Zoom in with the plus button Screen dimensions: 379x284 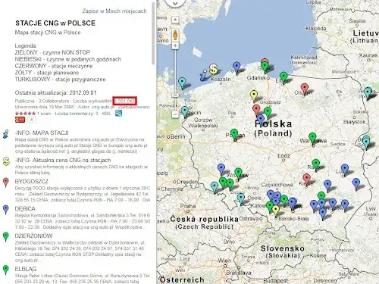coord(175,45)
